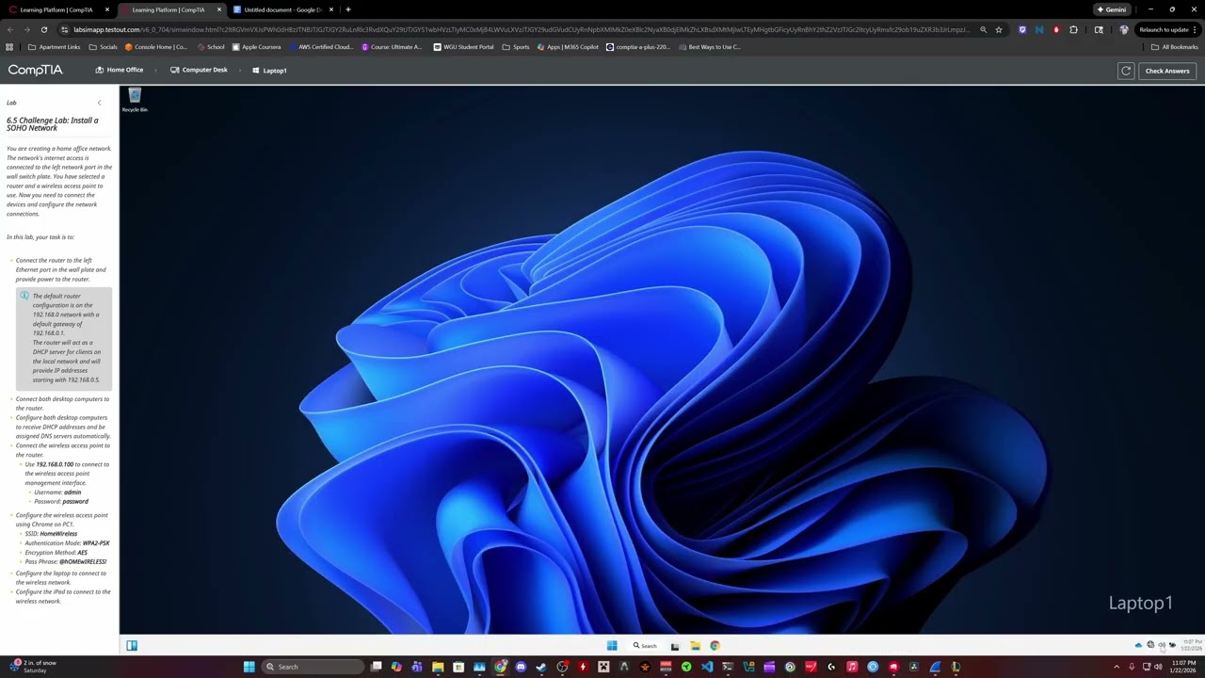Viewport: 1205px width, 678px height.
Task: Click the address bar URL
Action: 521,29
